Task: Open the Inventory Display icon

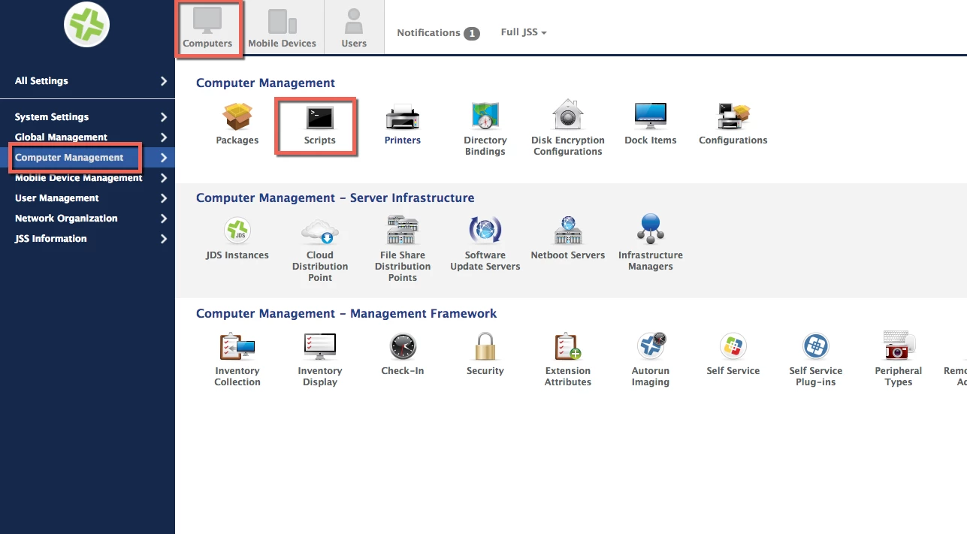Action: click(x=320, y=346)
